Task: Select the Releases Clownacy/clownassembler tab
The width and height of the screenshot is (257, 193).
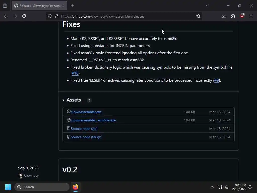Action: pyautogui.click(x=39, y=6)
